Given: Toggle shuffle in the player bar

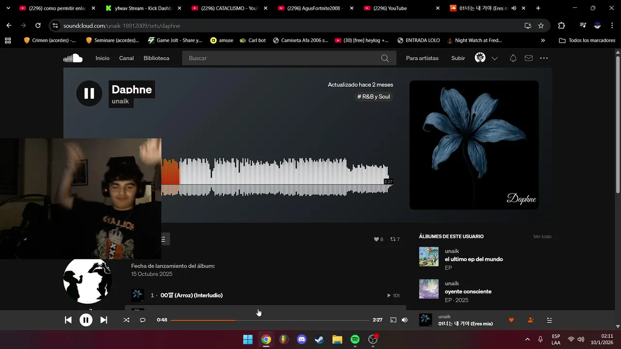Looking at the screenshot, I should click(126, 320).
